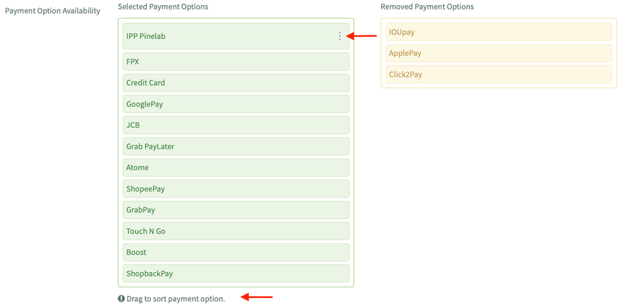
Task: Select the ShopeePay payment option
Action: 235,189
